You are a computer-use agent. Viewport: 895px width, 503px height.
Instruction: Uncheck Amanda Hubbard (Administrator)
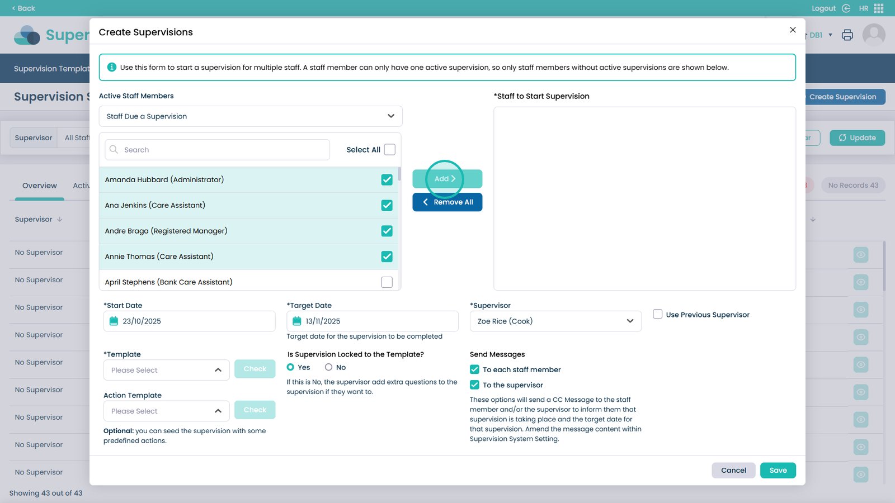387,180
